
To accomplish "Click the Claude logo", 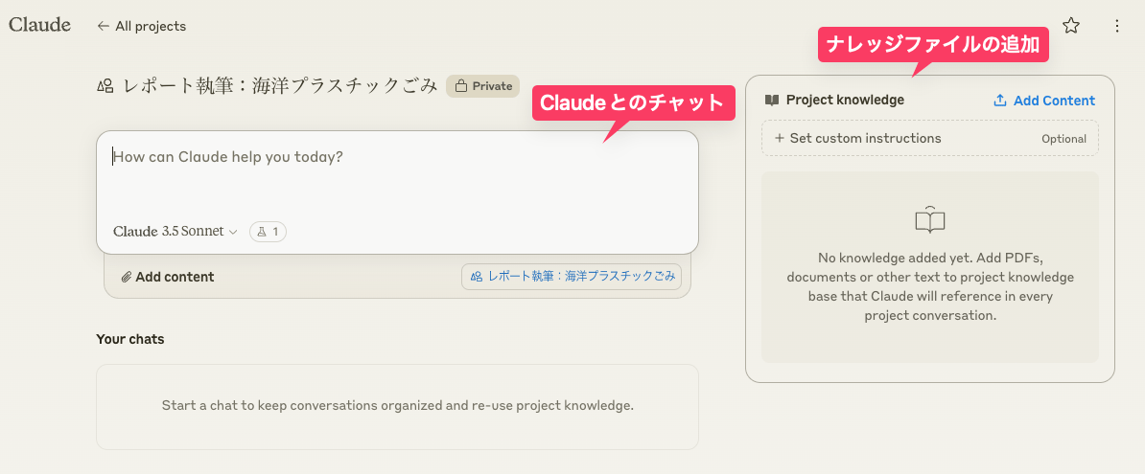I will tap(39, 25).
